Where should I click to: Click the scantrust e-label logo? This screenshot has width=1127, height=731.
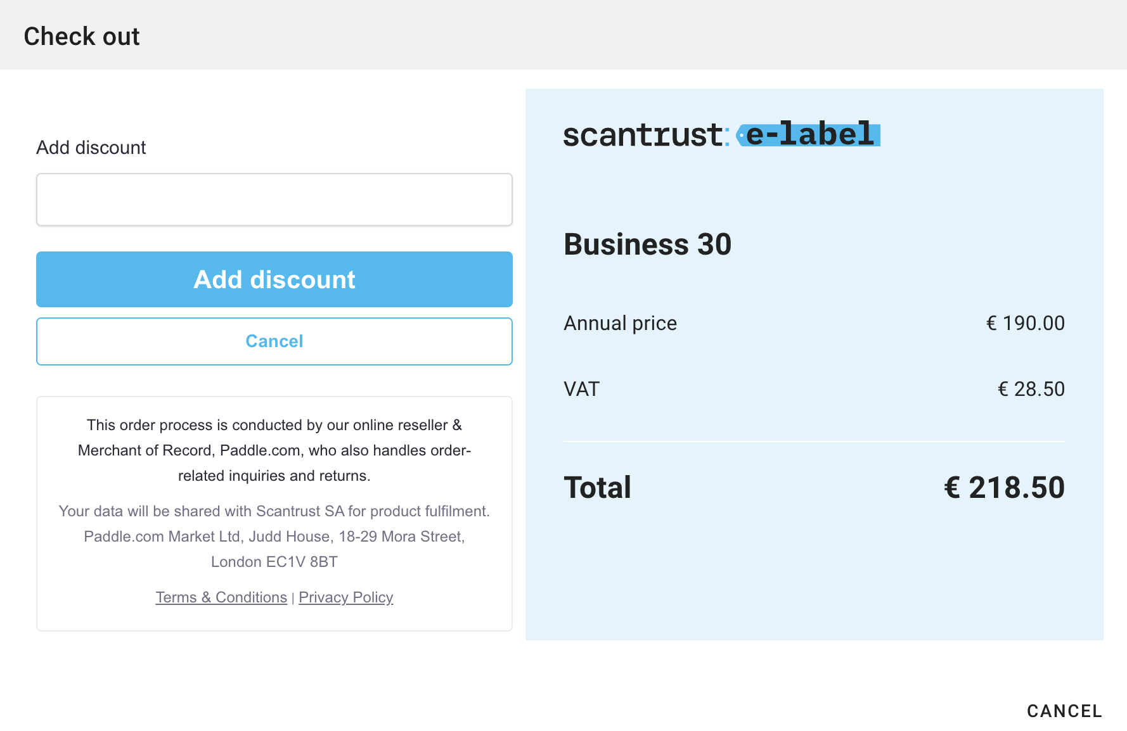tap(721, 134)
